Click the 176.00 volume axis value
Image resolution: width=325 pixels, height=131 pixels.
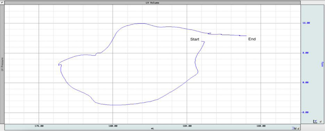click(39, 126)
